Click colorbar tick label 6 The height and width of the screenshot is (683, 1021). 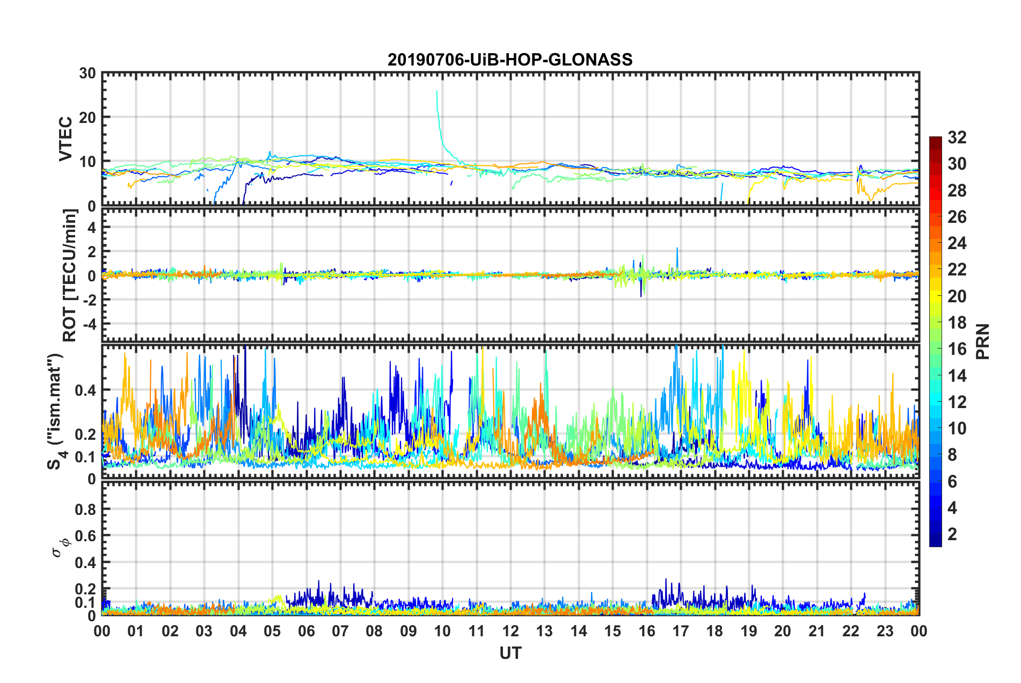[952, 482]
